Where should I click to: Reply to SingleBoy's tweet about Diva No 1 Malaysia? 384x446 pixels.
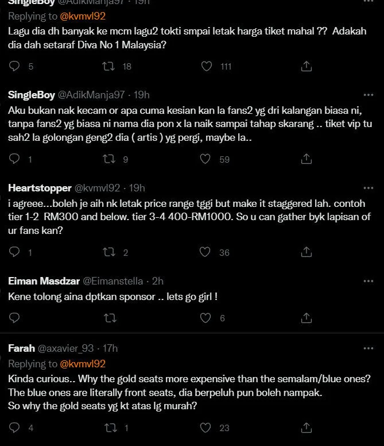tap(14, 66)
